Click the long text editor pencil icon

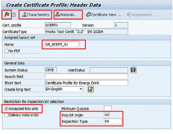pyautogui.click(x=91, y=89)
